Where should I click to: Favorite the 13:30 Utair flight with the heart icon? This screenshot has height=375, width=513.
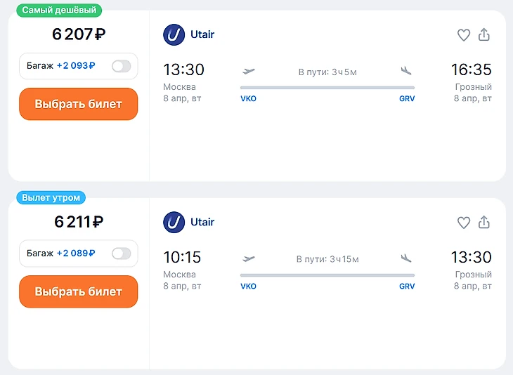pos(463,35)
